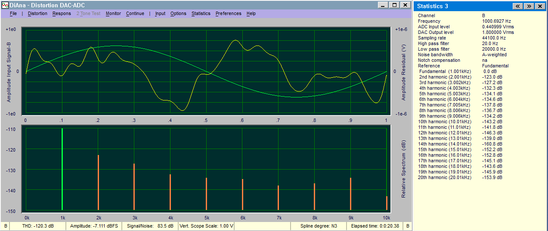Go to previous statistics page with « button
Viewport: 548px width, 231px height.
(518, 6)
